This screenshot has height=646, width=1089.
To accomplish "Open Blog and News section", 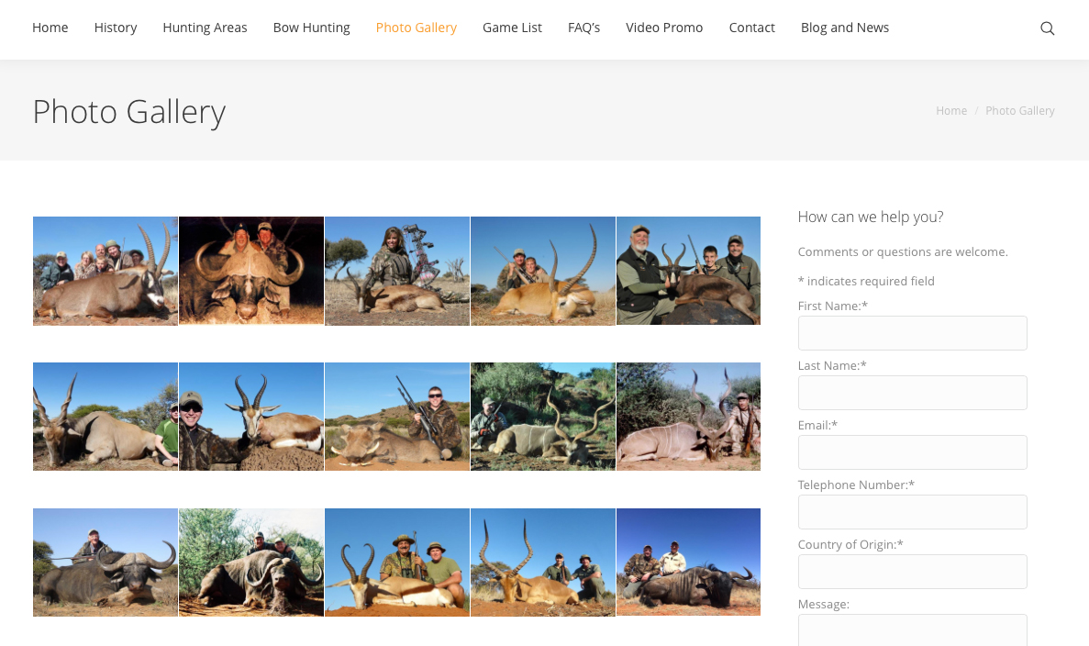I will tap(844, 28).
